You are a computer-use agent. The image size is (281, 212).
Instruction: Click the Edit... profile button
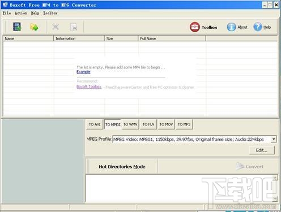click(262, 150)
